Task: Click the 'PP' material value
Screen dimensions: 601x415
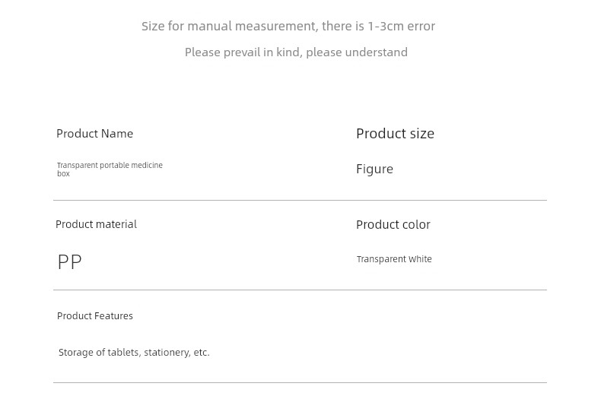Action: 70,262
